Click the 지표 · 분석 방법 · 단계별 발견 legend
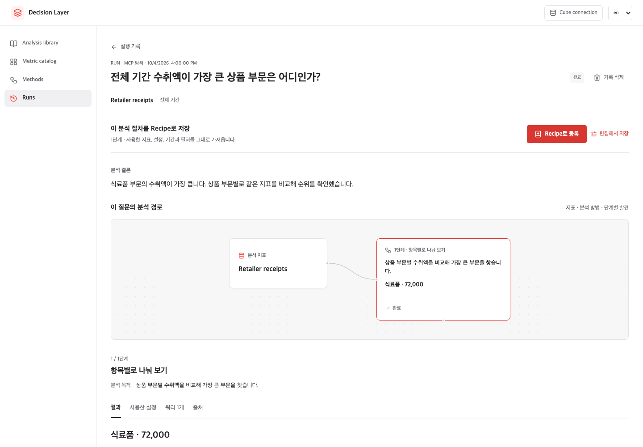Screen dimensions: 643x447 [x=597, y=208]
